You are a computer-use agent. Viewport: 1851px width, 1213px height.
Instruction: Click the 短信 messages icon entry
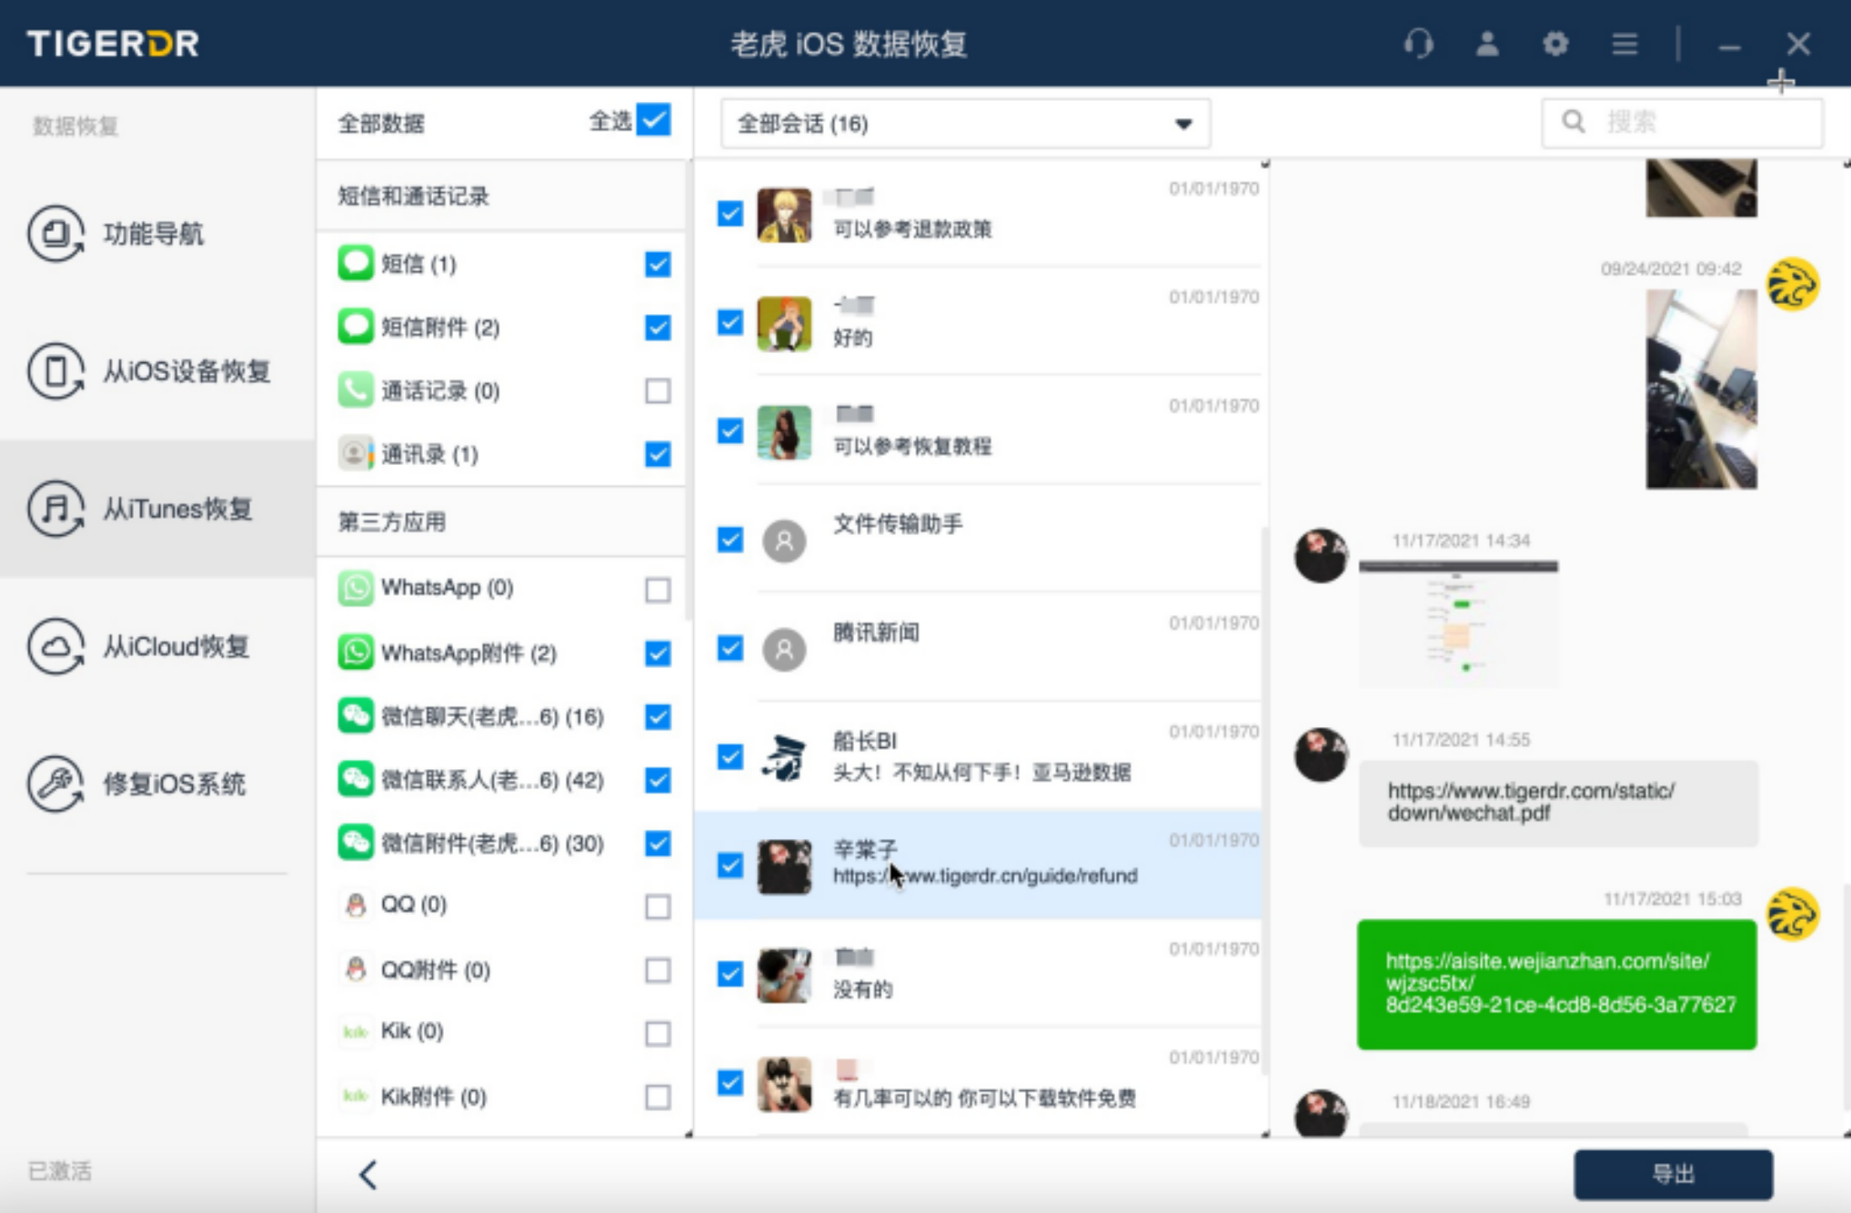click(355, 264)
